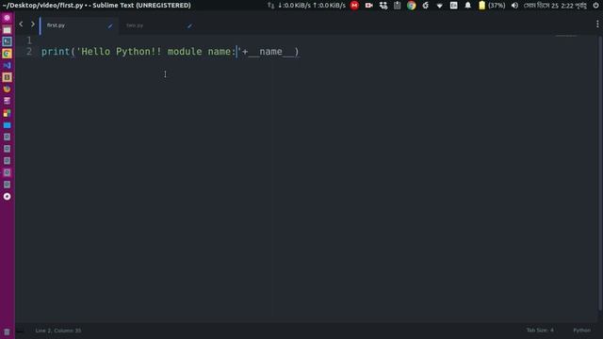Screen dimensions: 603x339
Task: Toggle the side bar icon in the status bar
Action: click(x=21, y=331)
